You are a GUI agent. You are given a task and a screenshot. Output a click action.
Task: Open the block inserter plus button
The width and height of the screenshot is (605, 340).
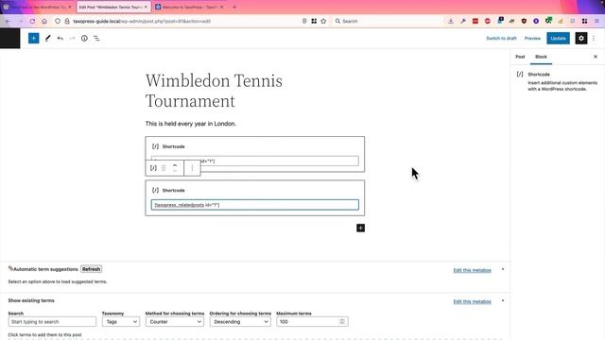coord(34,38)
